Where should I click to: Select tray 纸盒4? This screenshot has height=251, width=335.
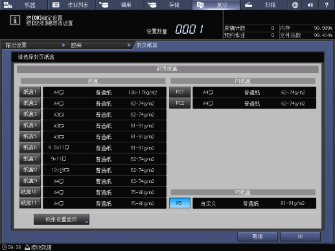[x=30, y=125]
